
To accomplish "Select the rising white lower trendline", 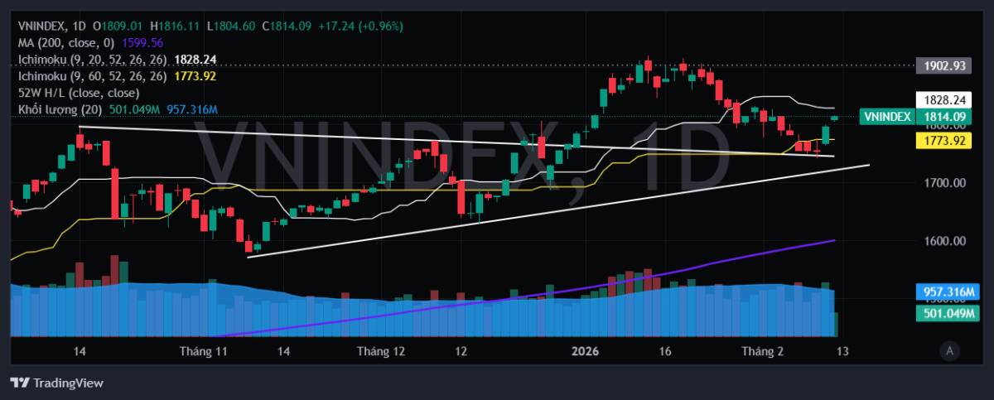I will pyautogui.click(x=558, y=211).
